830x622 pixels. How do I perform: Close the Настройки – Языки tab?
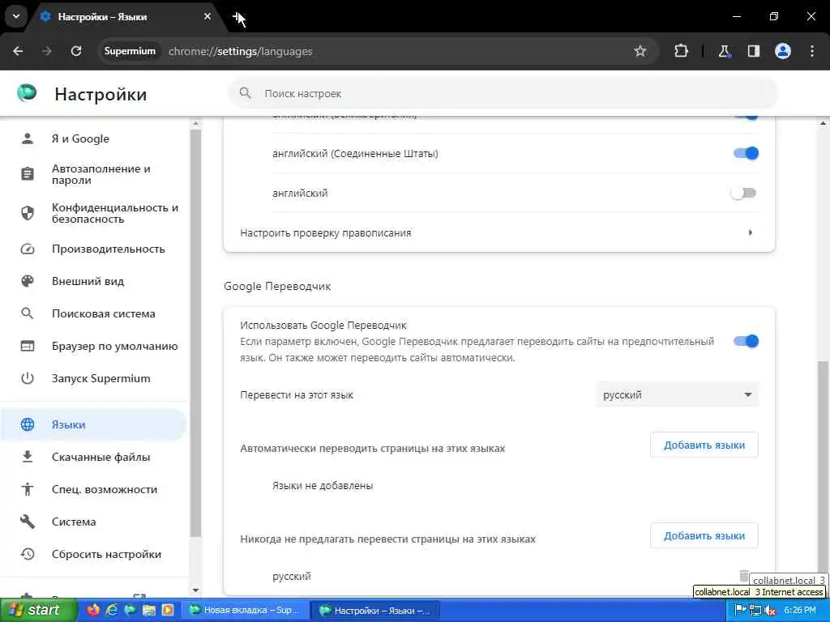pyautogui.click(x=207, y=16)
